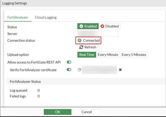Viewport: 166px width, 117px height.
Task: Refresh the connection status
Action: [88, 47]
